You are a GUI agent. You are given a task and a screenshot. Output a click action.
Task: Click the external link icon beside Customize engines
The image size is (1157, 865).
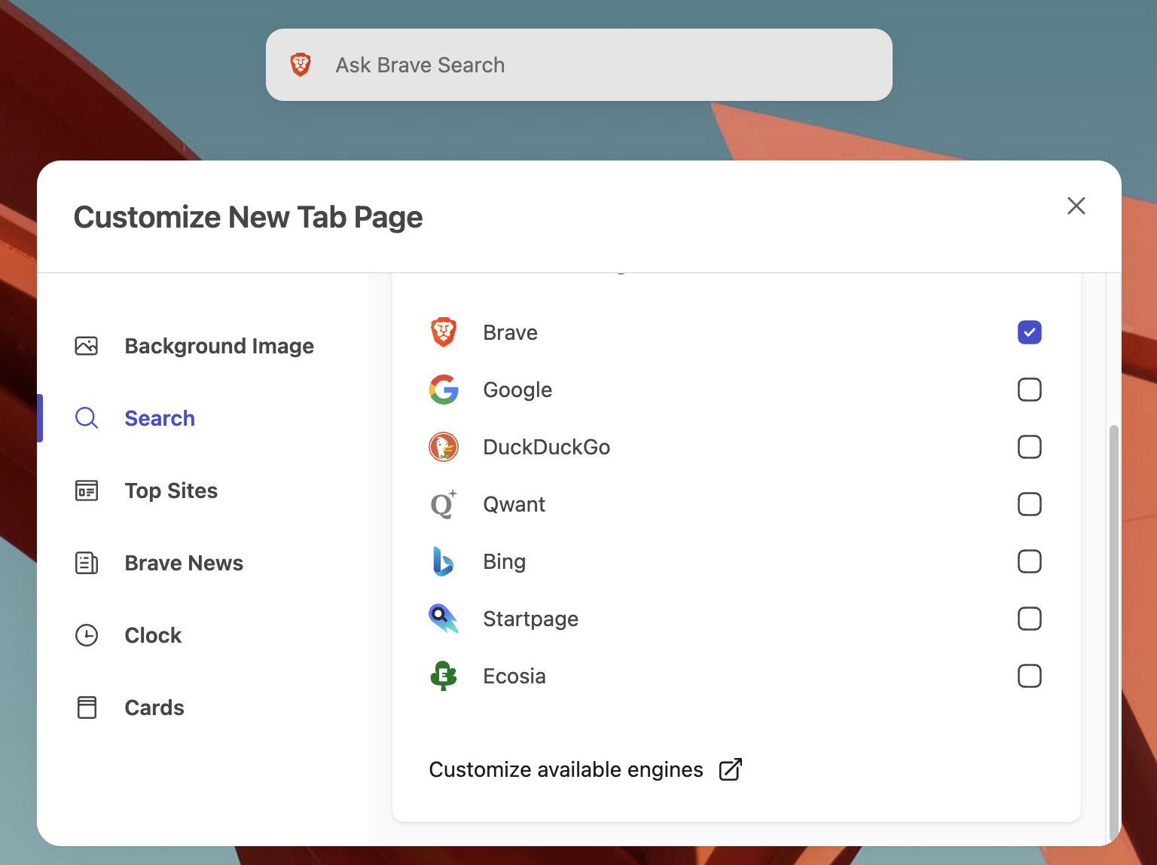[x=730, y=769]
